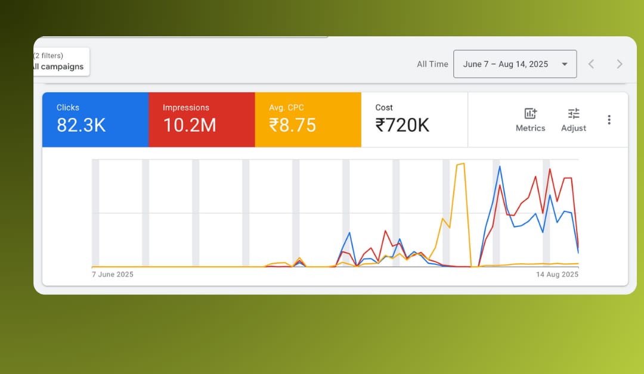This screenshot has height=374, width=644.
Task: Advance to next date range with right chevron
Action: (619, 64)
